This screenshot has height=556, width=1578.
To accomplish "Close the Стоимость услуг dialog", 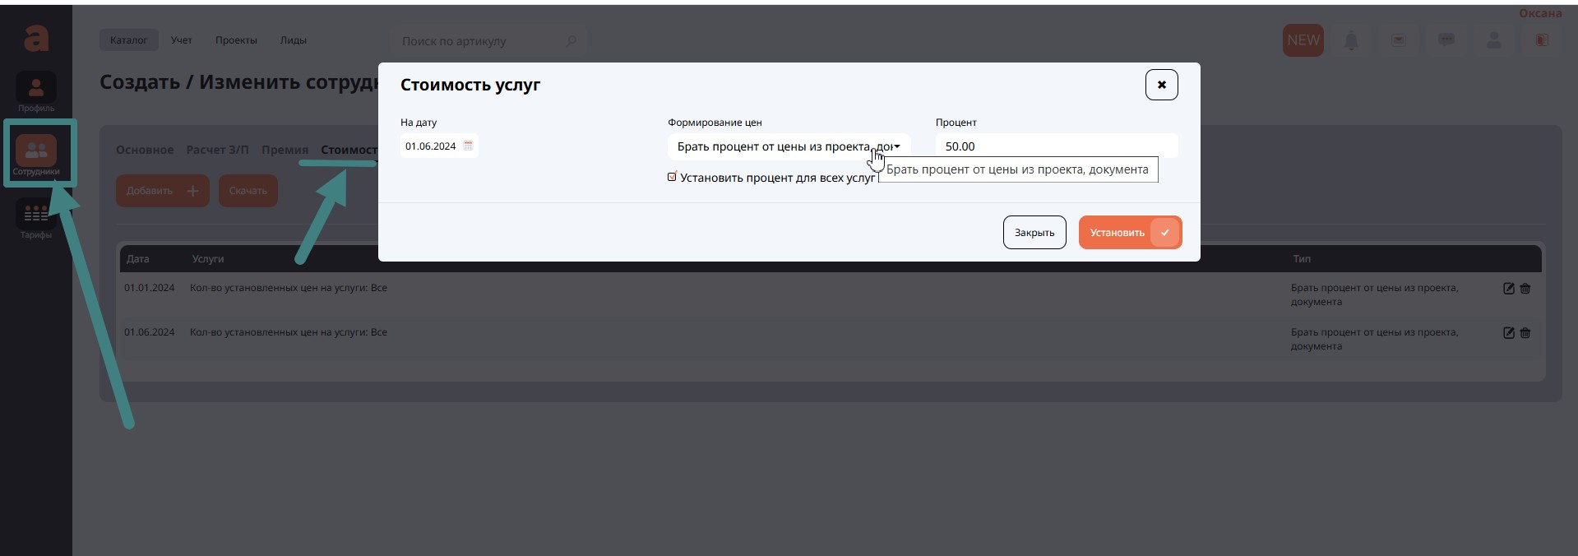I will point(1161,85).
